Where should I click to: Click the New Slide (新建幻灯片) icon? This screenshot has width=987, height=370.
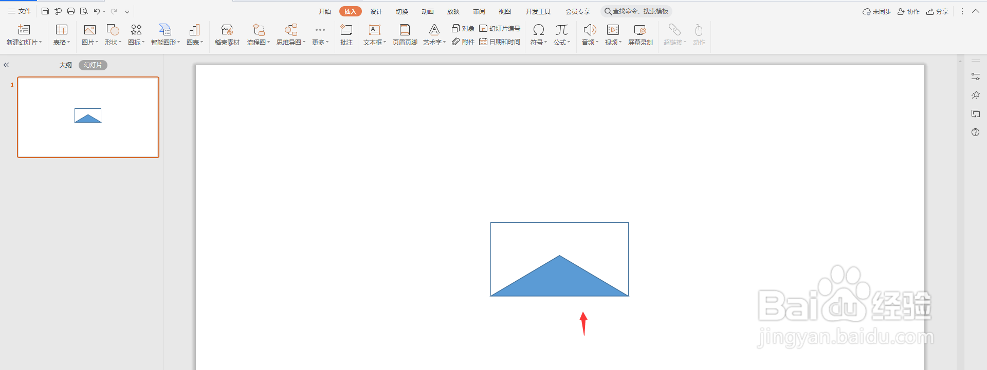[24, 30]
